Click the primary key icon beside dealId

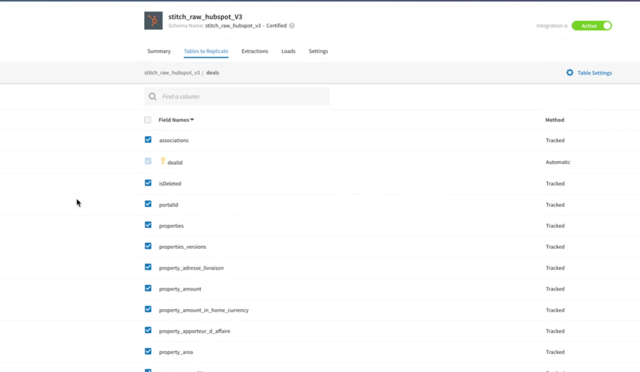pyautogui.click(x=163, y=161)
